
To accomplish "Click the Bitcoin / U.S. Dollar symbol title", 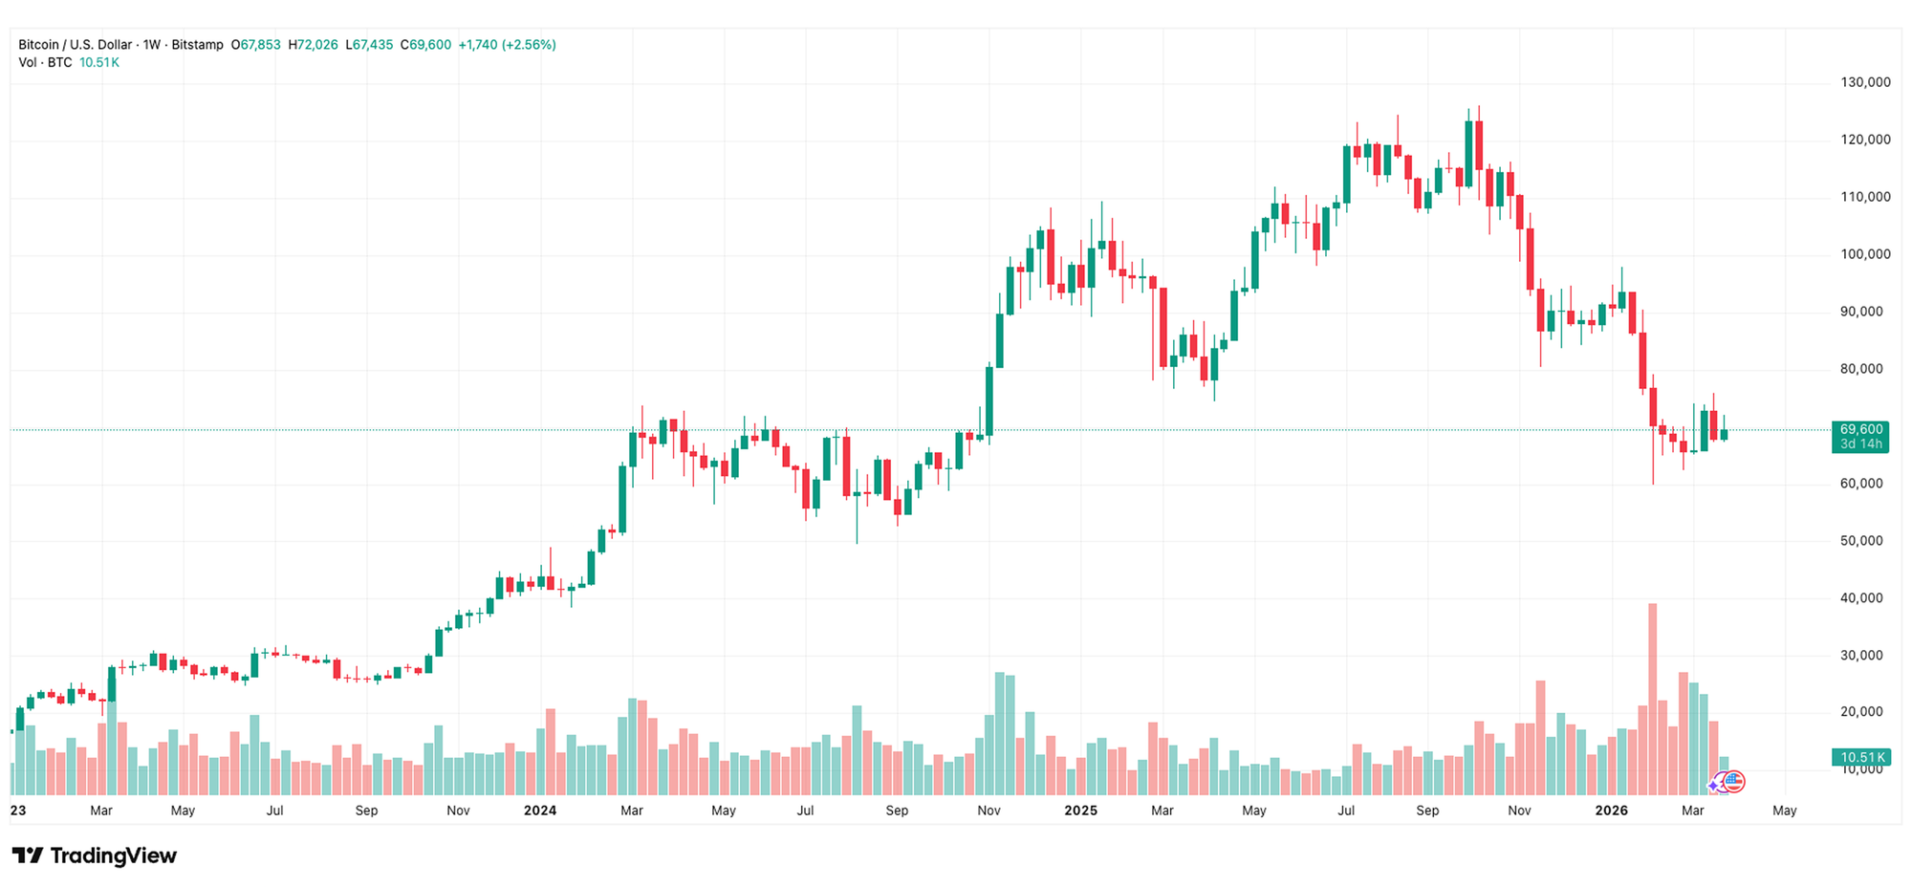I will pos(75,45).
